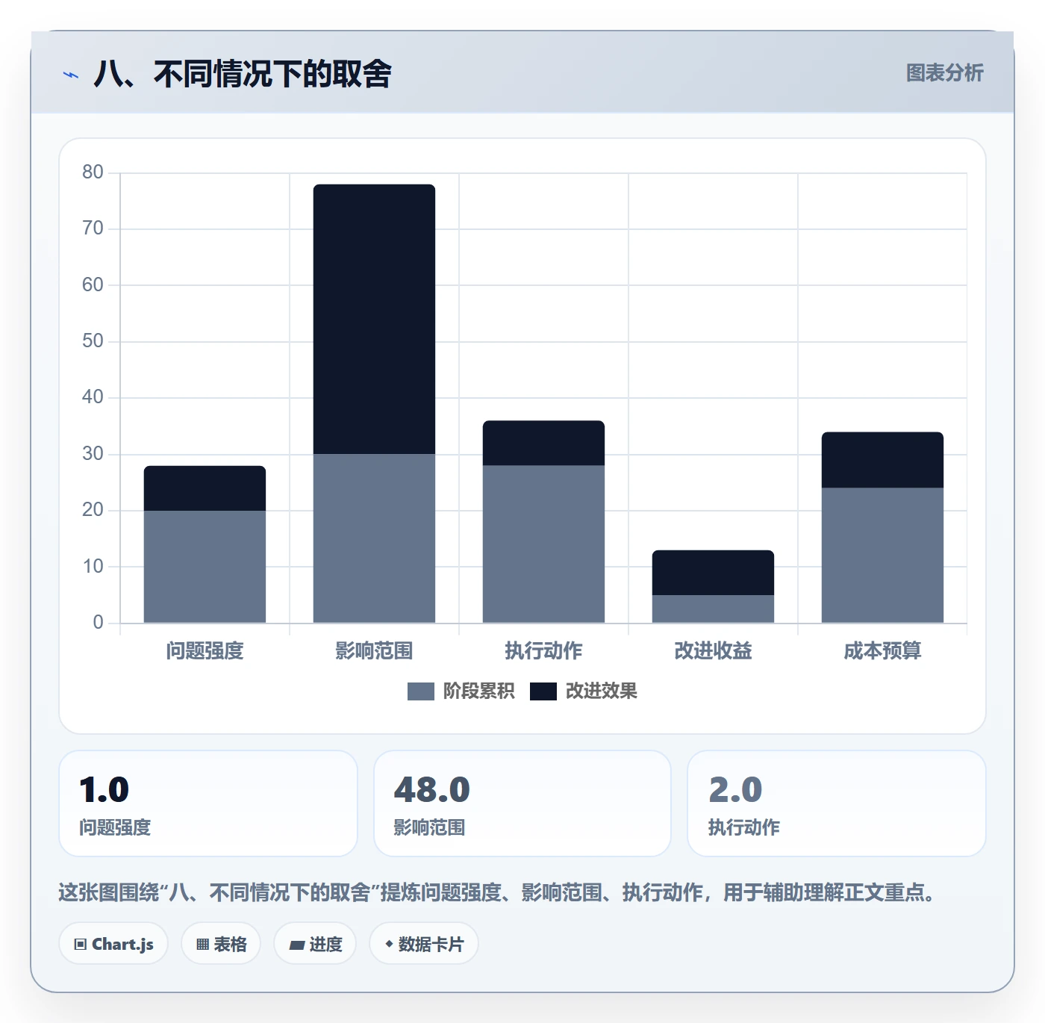Click the table grid icon in 表格 tag
1045x1023 pixels.
tap(203, 945)
